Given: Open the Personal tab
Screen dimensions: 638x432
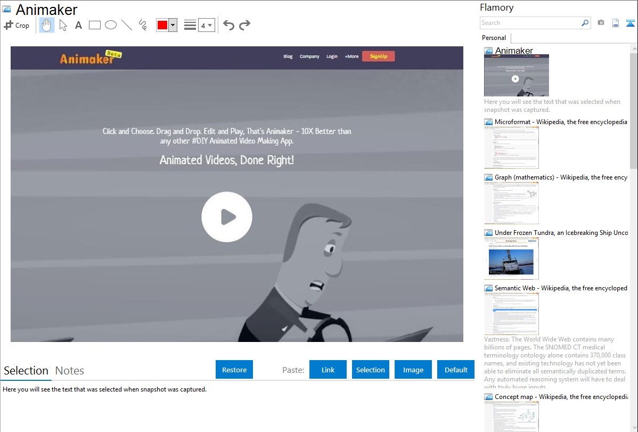Looking at the screenshot, I should click(494, 38).
